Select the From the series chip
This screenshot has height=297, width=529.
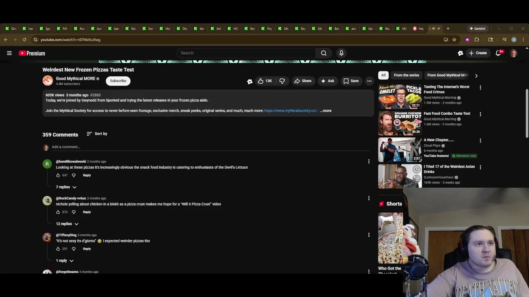(406, 75)
